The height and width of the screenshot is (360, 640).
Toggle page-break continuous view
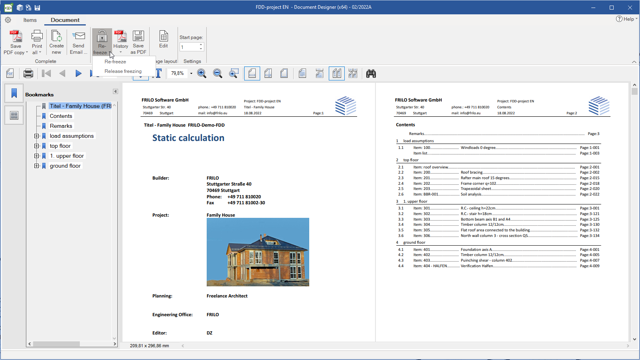(319, 73)
